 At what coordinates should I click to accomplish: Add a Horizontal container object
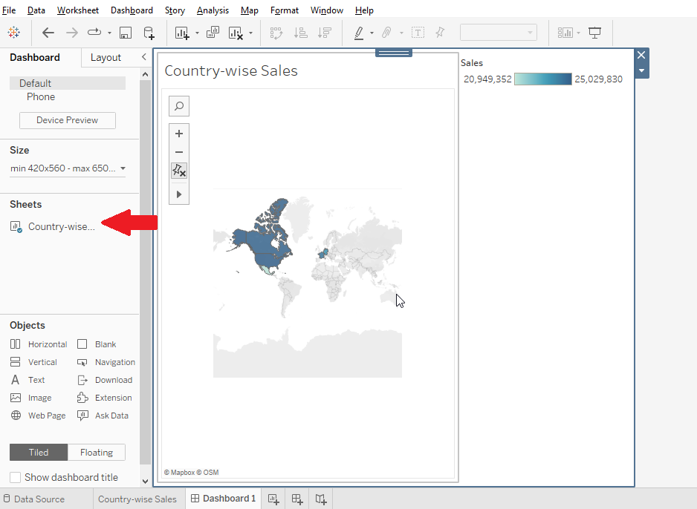pos(39,344)
